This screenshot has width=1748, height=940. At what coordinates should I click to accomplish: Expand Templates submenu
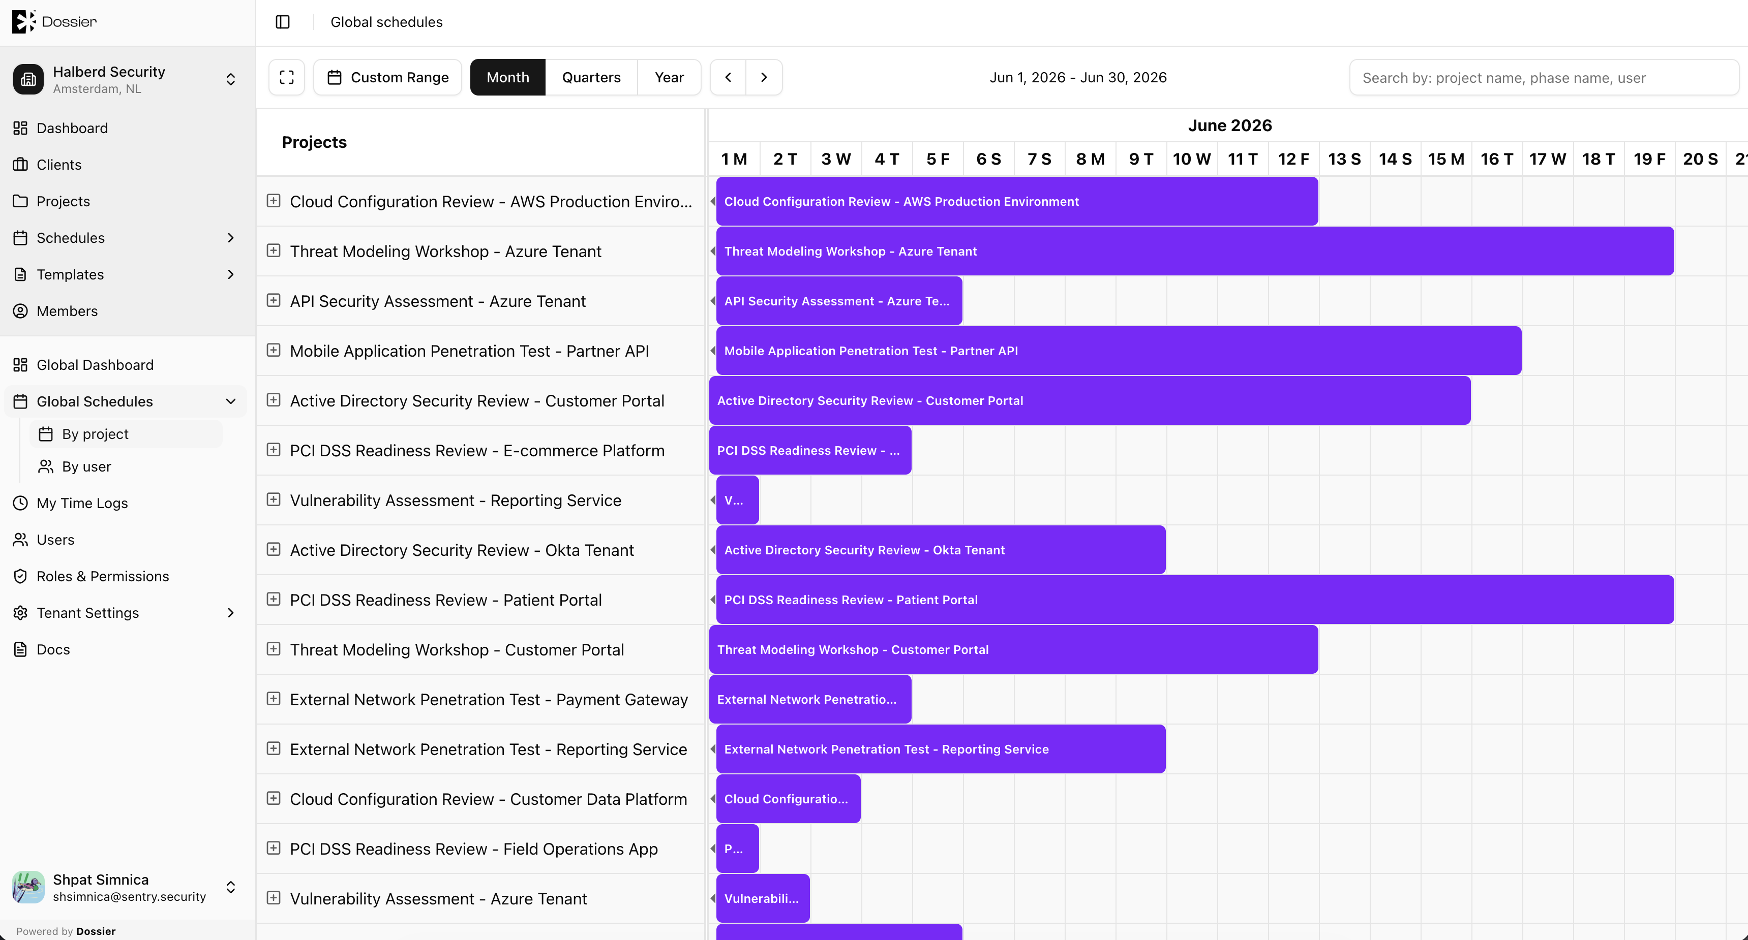pyautogui.click(x=231, y=275)
